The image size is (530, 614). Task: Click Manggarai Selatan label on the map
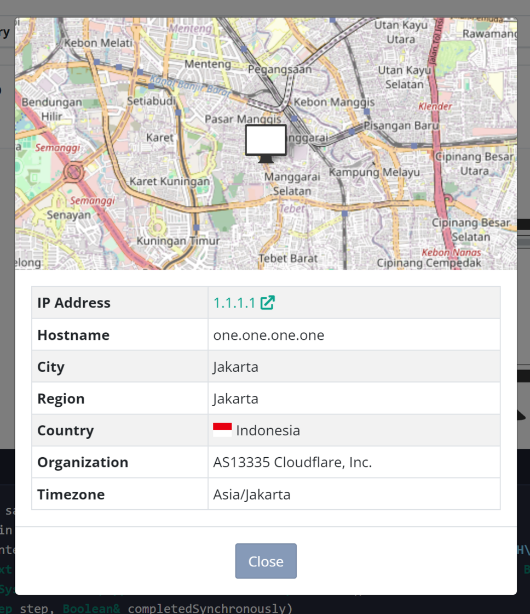pyautogui.click(x=292, y=184)
